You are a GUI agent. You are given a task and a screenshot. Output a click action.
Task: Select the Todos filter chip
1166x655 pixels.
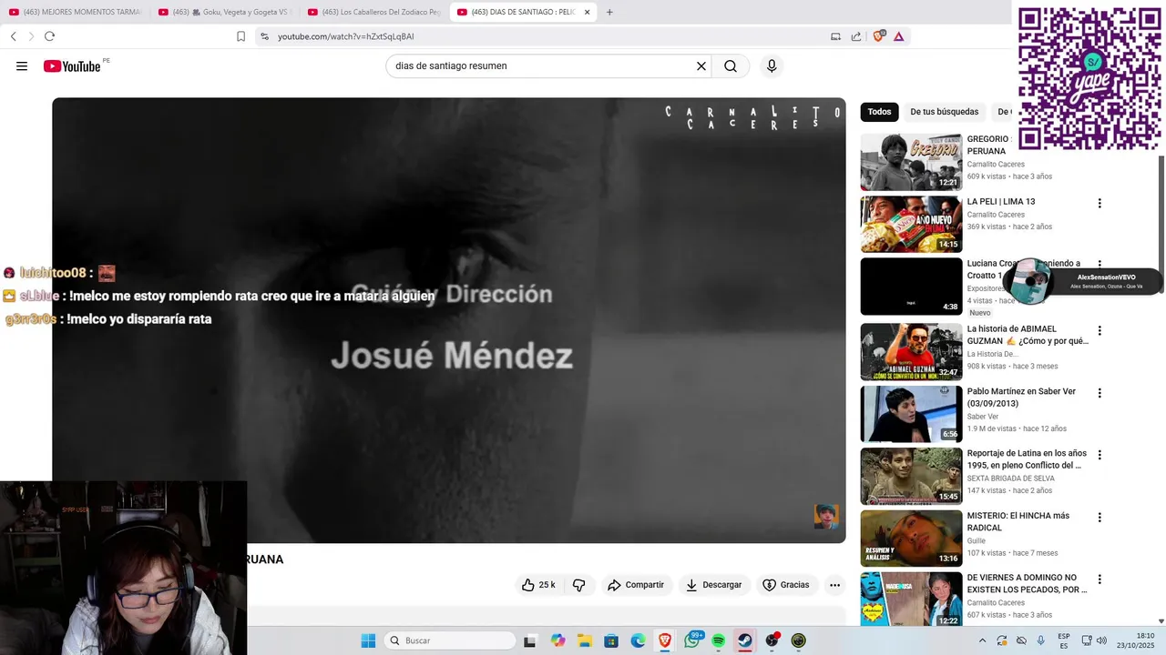pos(879,112)
